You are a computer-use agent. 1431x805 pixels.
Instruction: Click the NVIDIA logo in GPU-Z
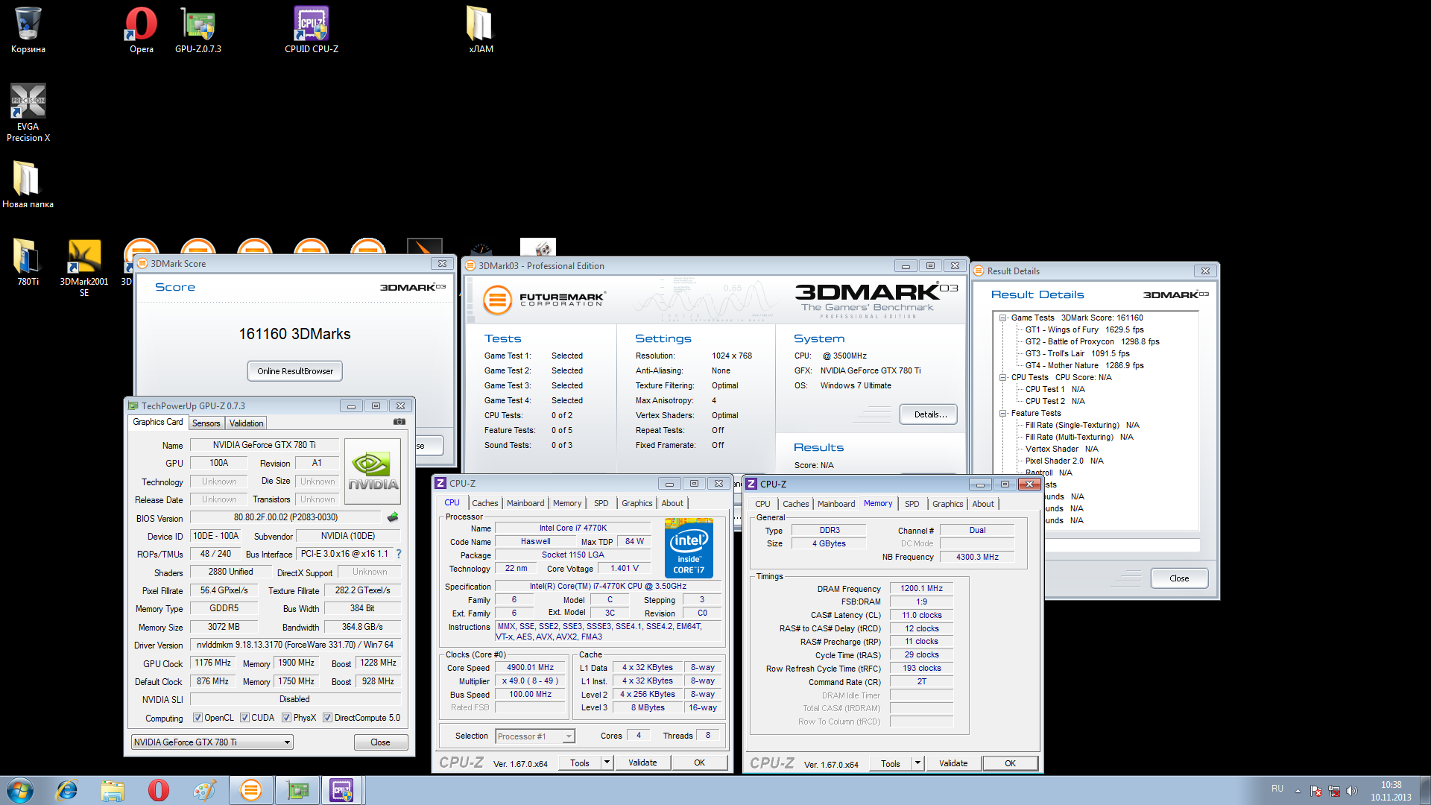coord(373,473)
